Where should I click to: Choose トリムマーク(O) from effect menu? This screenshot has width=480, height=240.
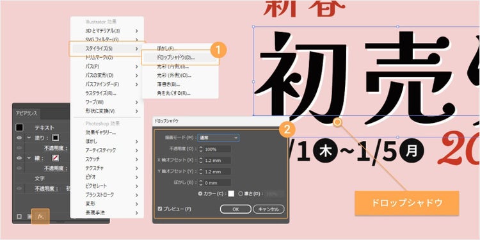tap(107, 57)
